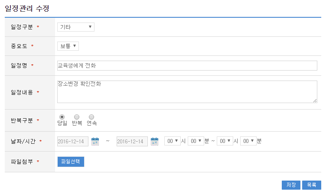Select the 당일 radio option

click(x=62, y=117)
